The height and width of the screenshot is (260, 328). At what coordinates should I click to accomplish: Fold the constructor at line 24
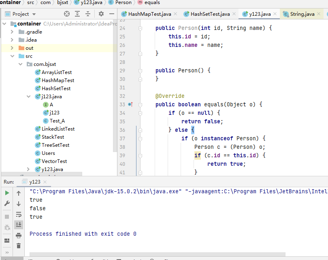tap(141, 28)
